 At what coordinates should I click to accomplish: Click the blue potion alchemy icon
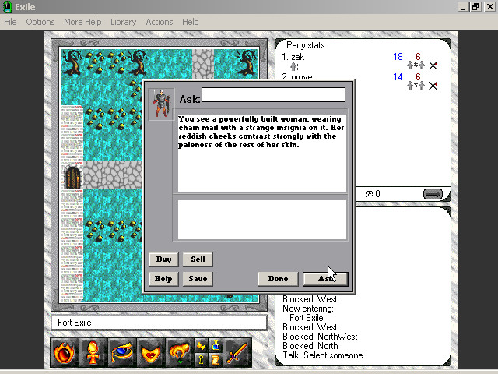click(216, 346)
